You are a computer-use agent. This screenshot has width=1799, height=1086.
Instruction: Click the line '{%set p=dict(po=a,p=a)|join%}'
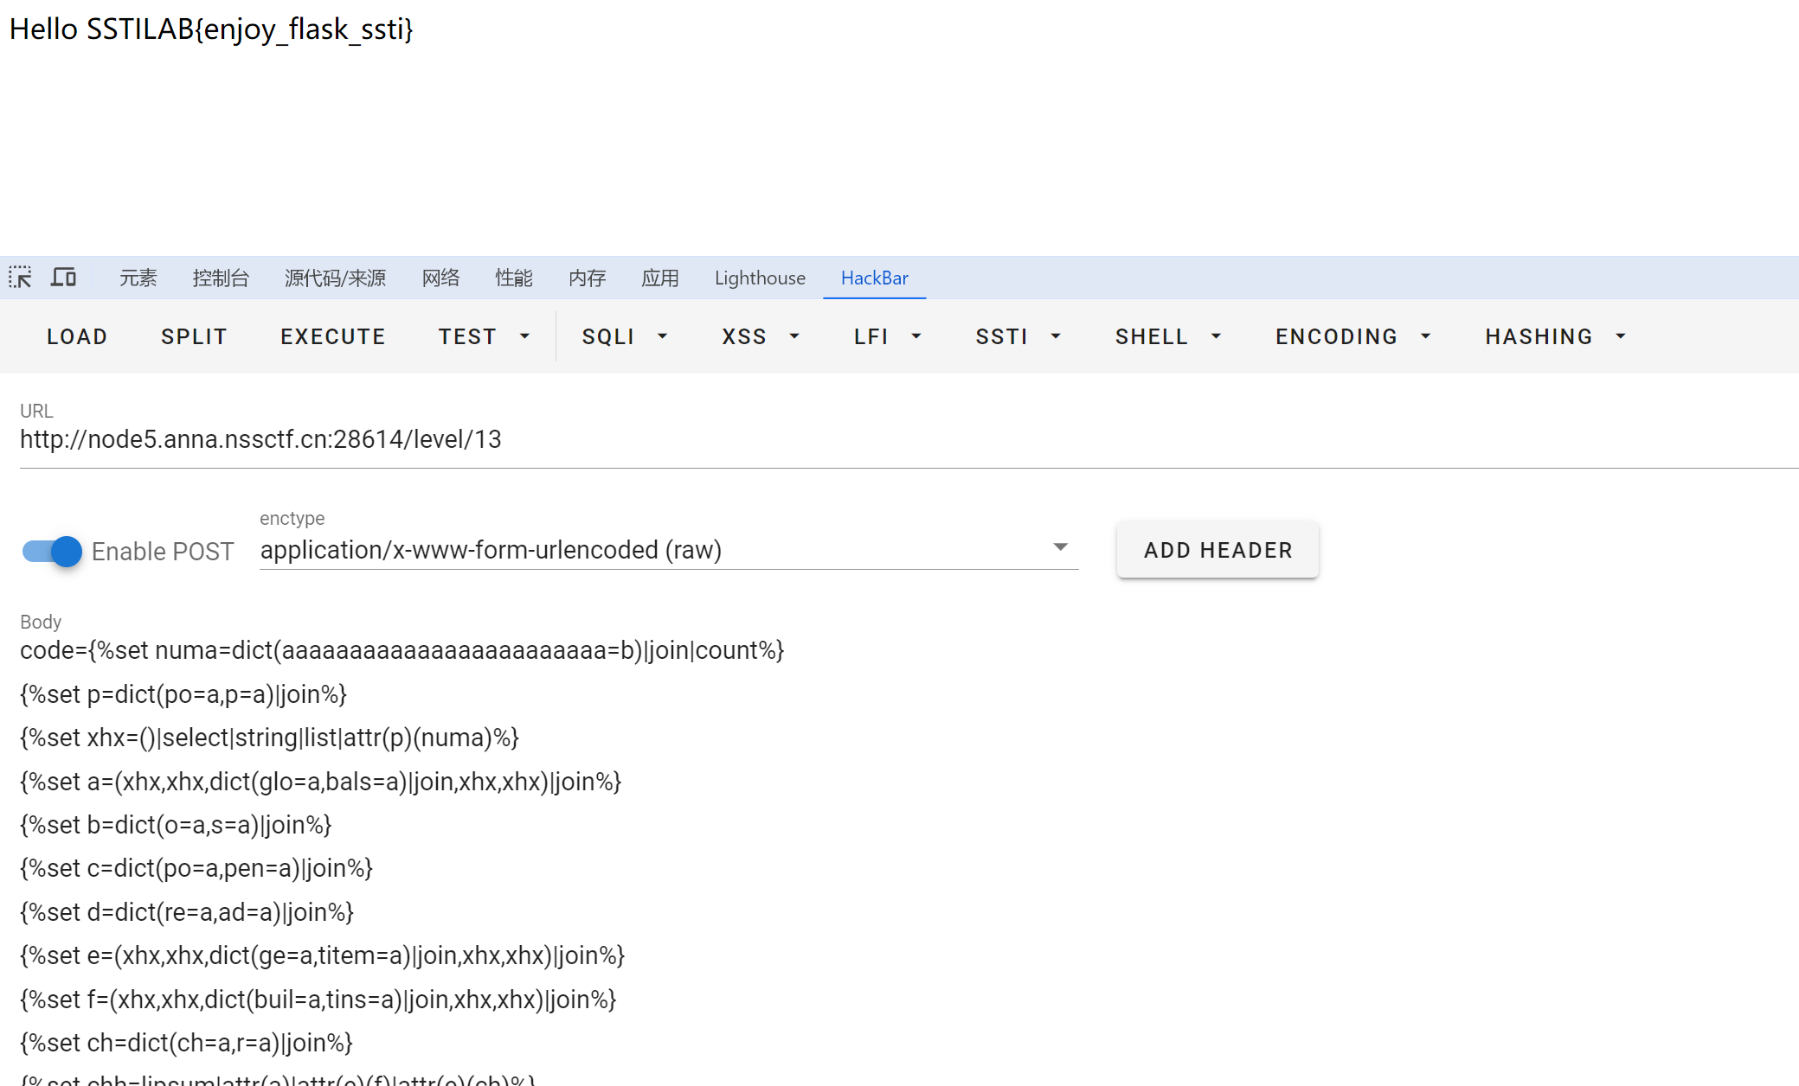click(x=183, y=694)
